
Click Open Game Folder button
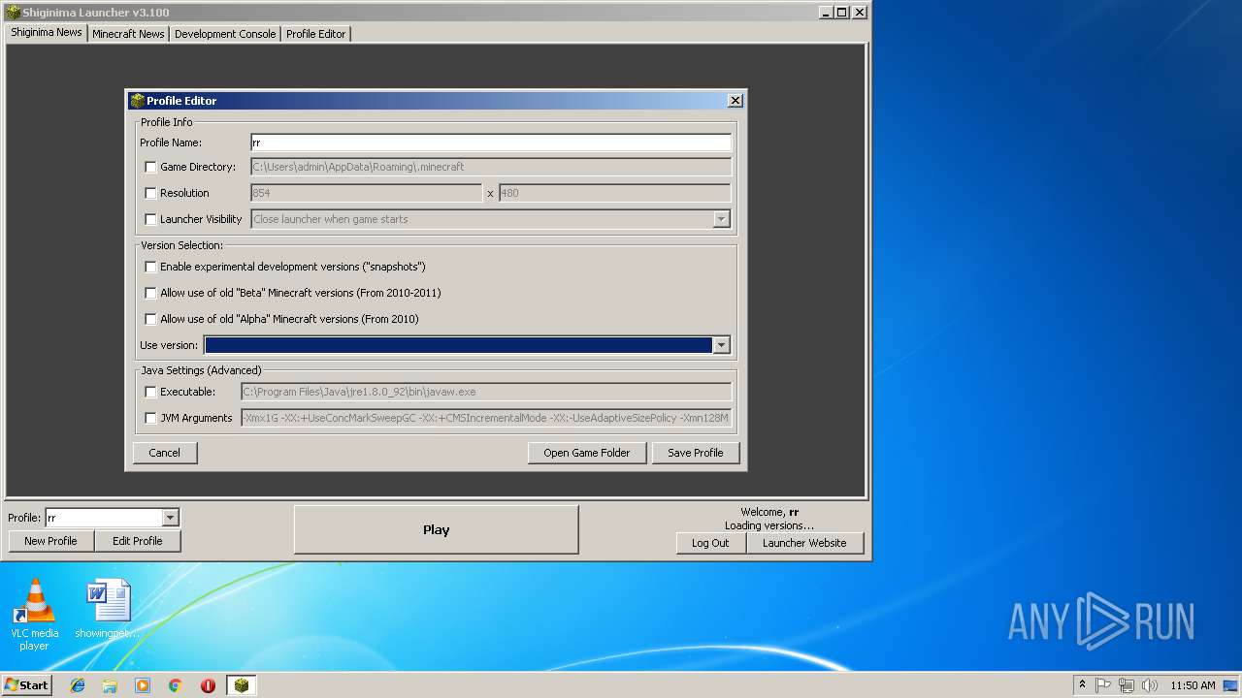[587, 453]
